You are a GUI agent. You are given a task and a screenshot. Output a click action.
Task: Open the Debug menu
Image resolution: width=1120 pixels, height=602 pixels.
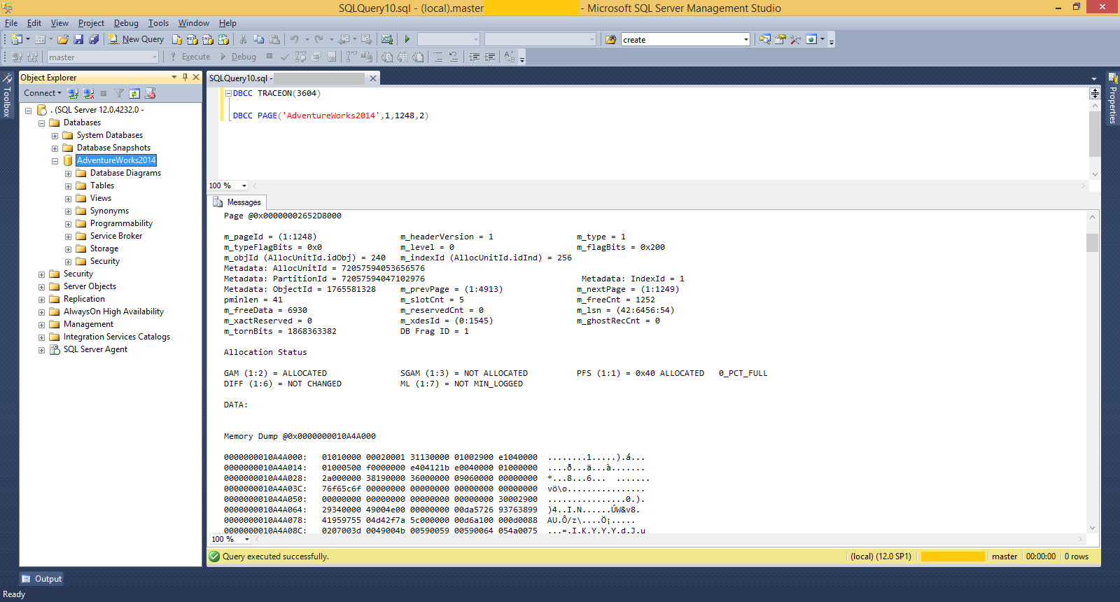coord(126,23)
